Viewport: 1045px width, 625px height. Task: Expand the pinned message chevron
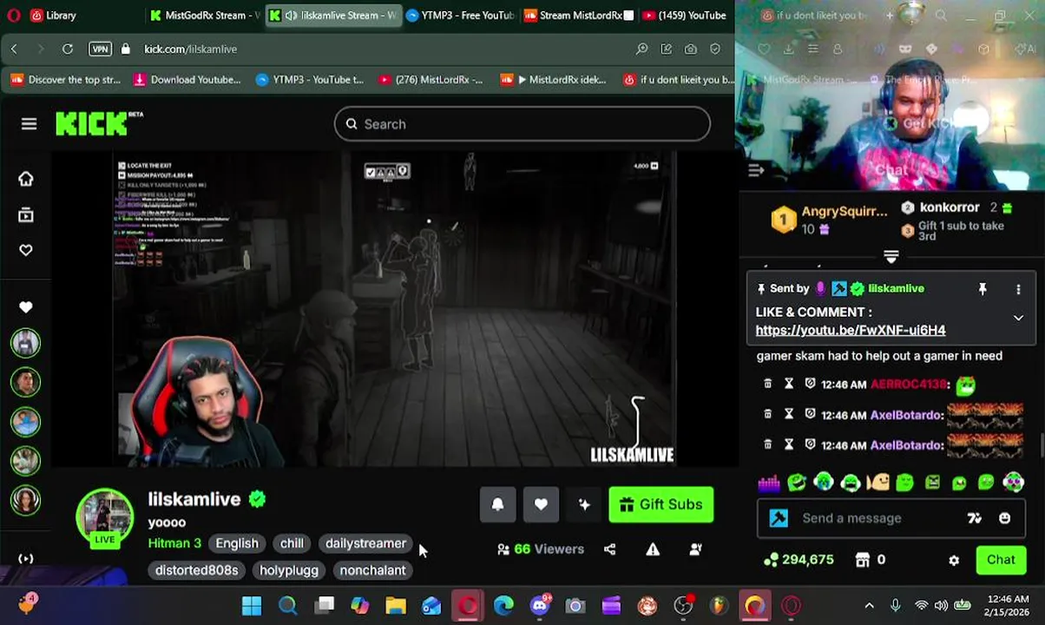pos(1018,318)
